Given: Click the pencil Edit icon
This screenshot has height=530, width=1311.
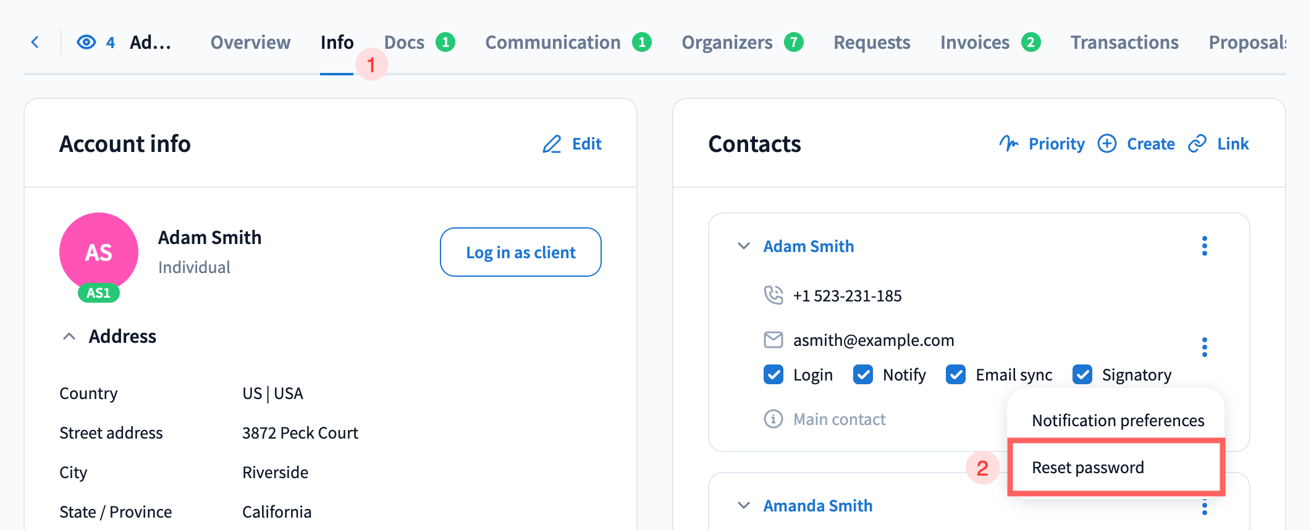Looking at the screenshot, I should (x=552, y=144).
